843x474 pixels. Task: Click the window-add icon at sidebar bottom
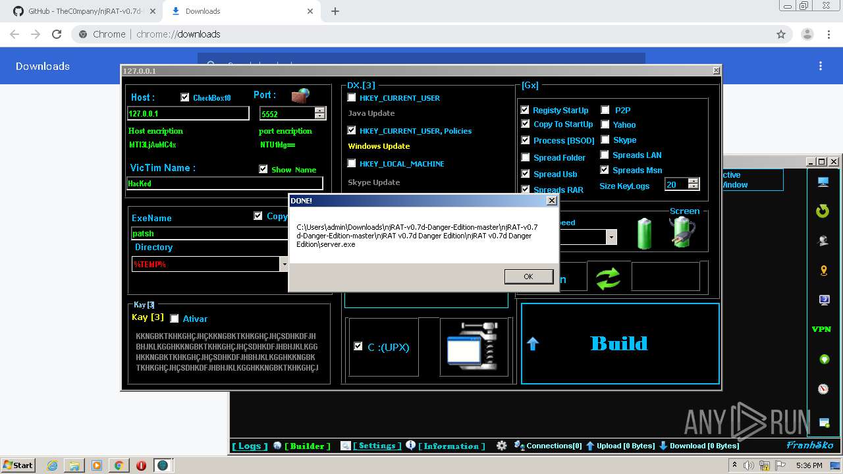point(823,422)
